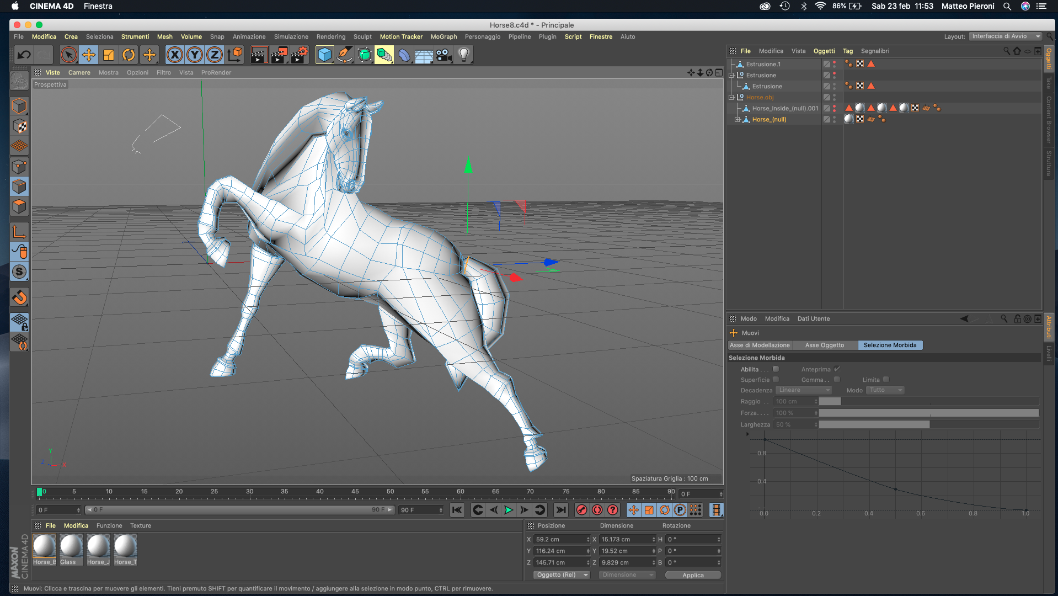Open Tag menu in object manager

point(847,51)
